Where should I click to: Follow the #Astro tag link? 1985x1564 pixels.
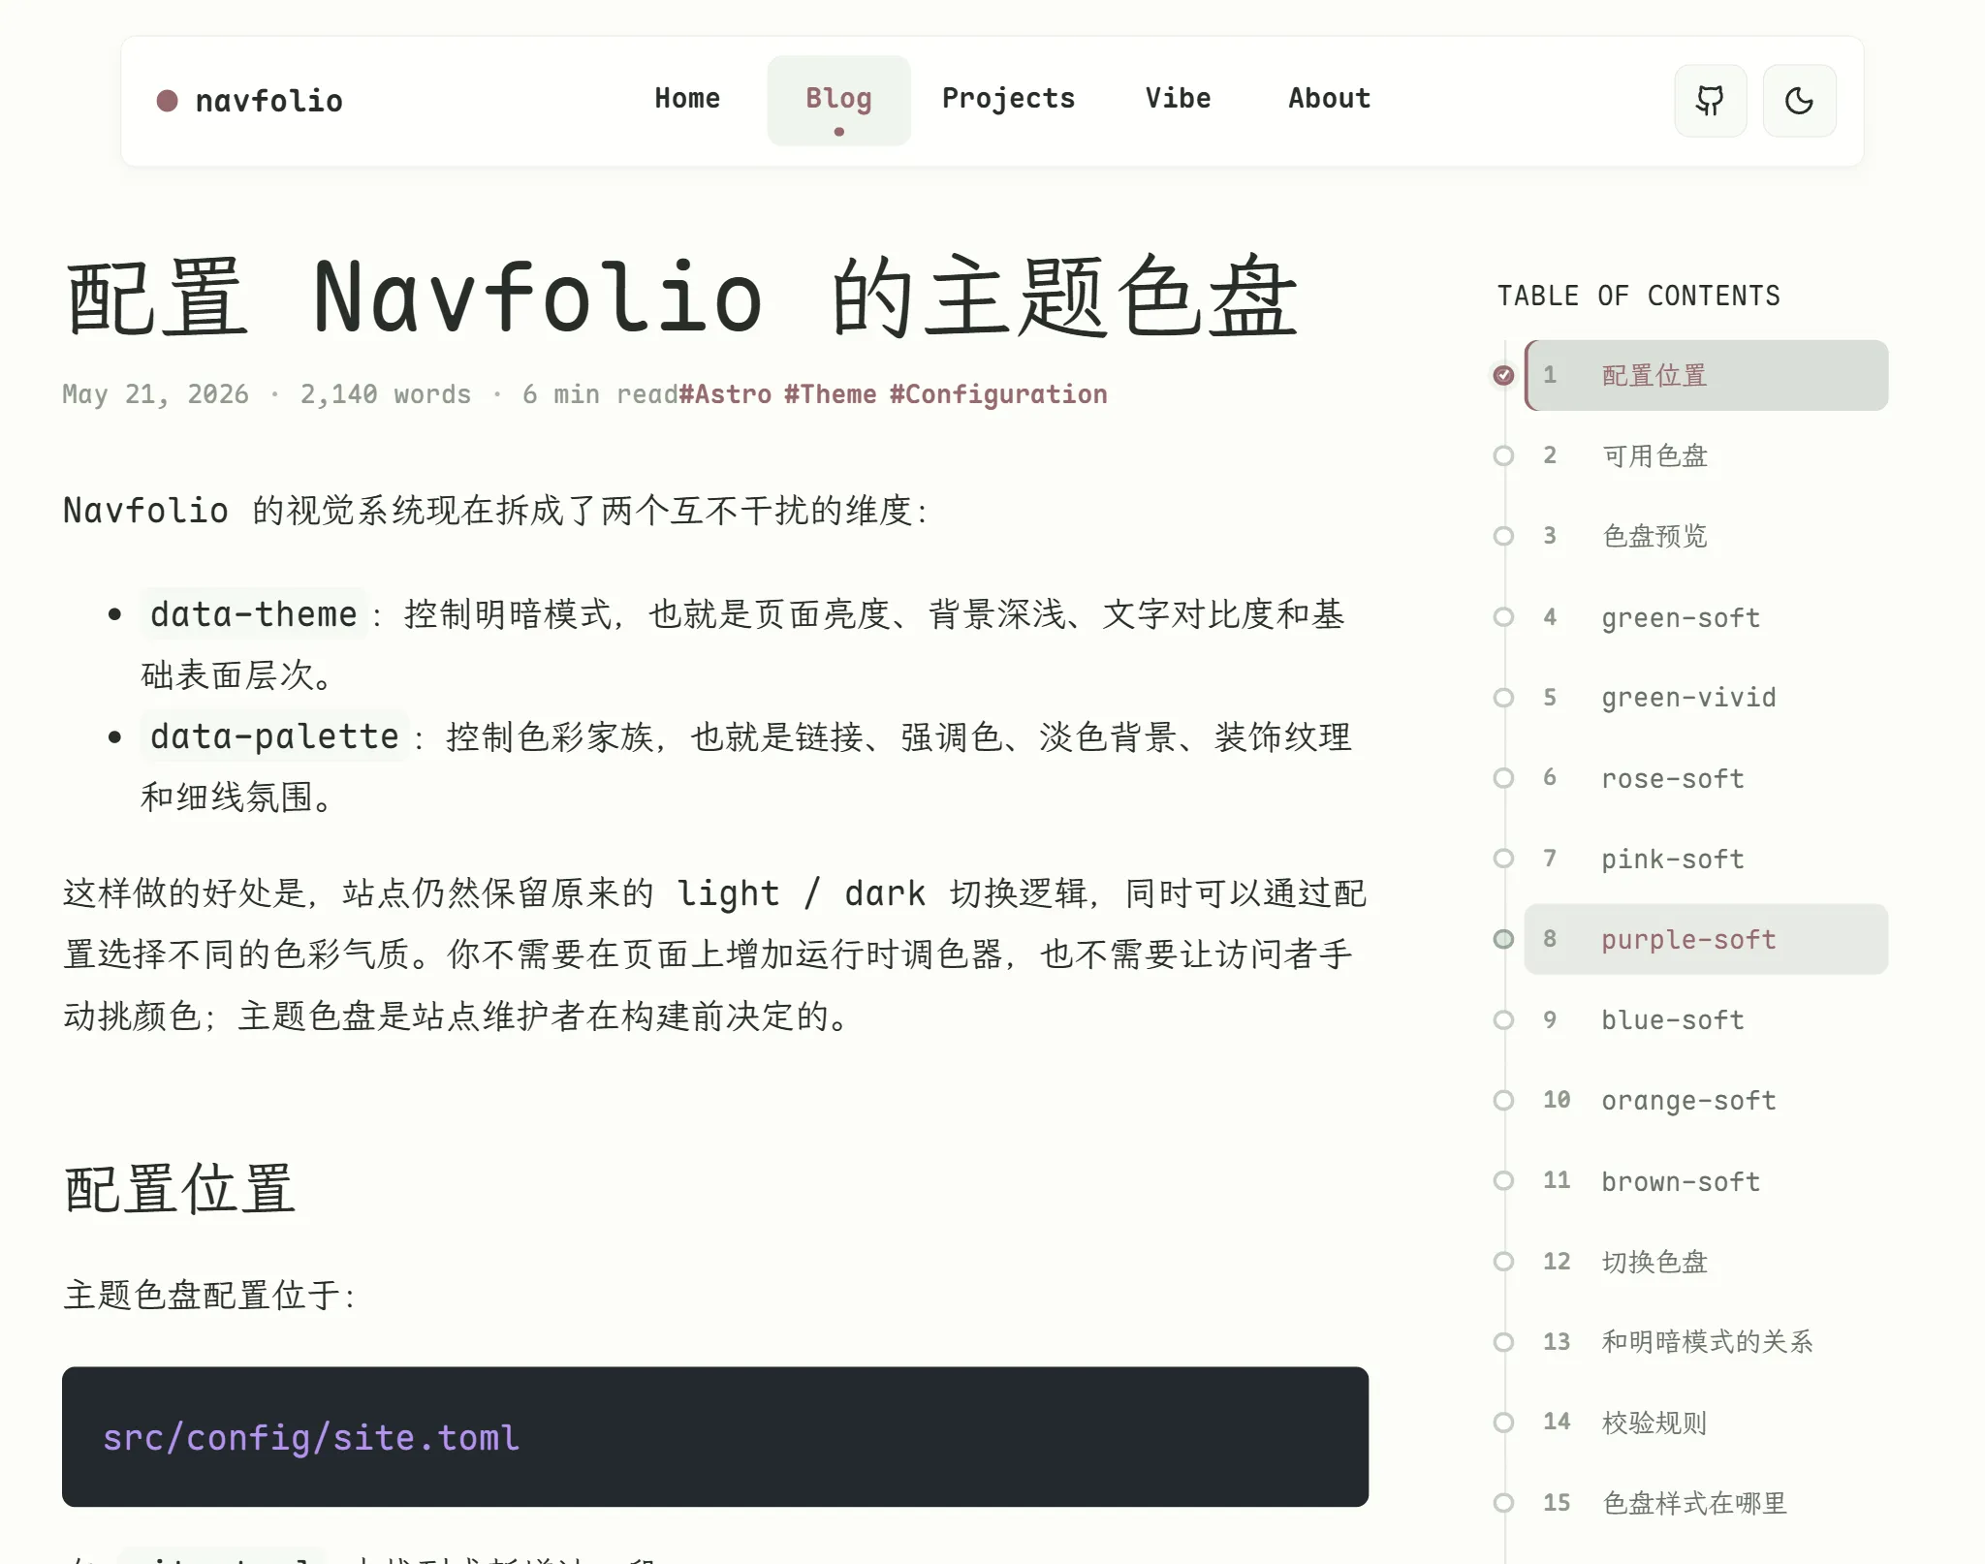click(726, 394)
